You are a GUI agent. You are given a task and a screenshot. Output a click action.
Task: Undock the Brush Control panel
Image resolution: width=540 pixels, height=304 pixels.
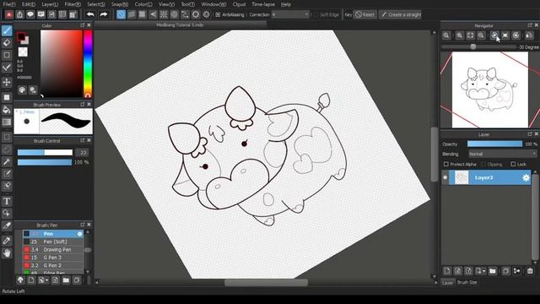(83, 140)
